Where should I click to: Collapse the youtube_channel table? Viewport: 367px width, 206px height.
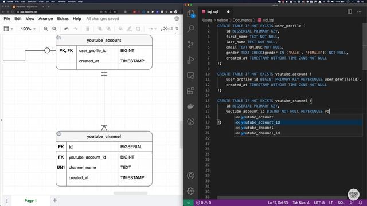(59, 134)
